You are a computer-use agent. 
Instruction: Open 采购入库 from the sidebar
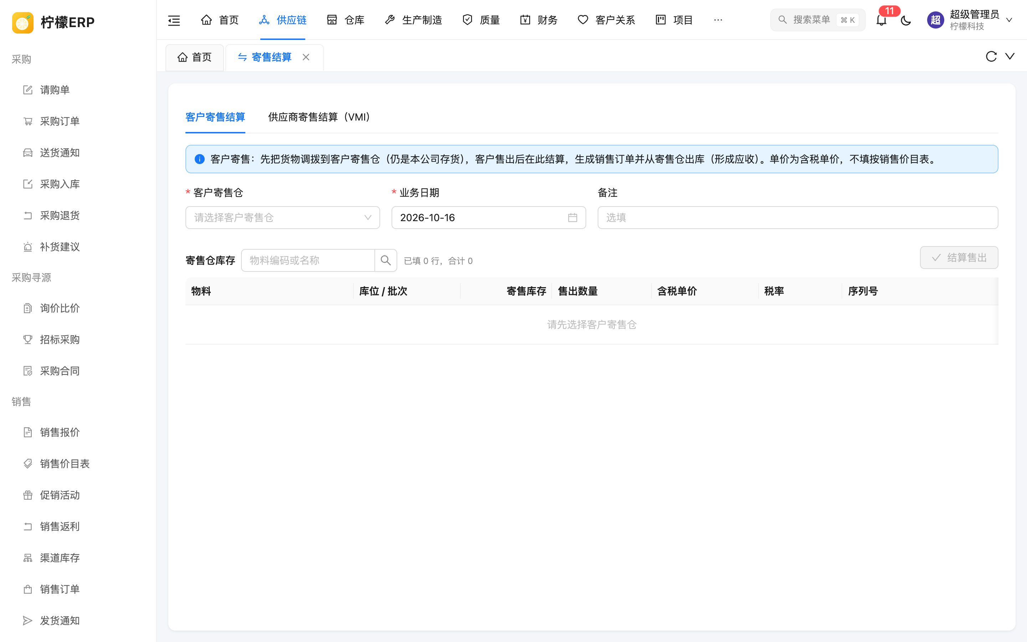(x=78, y=184)
